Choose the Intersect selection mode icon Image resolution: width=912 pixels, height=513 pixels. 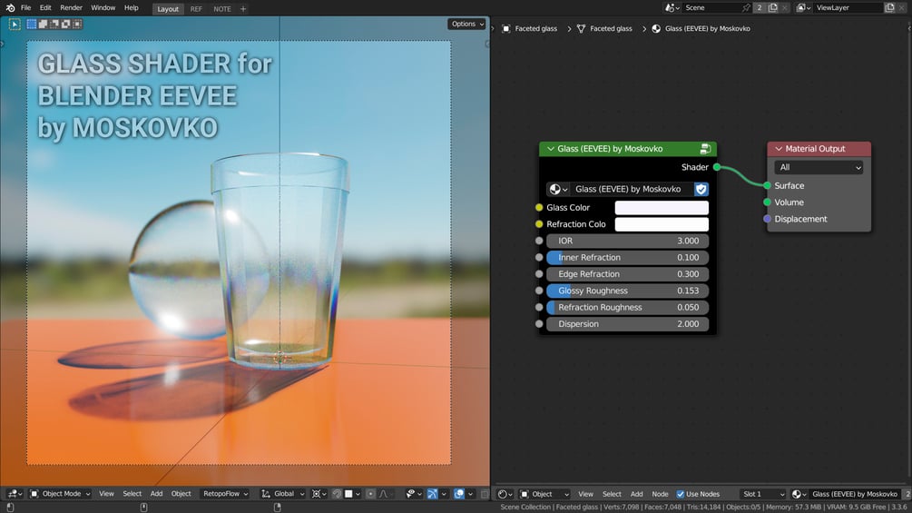pos(77,24)
